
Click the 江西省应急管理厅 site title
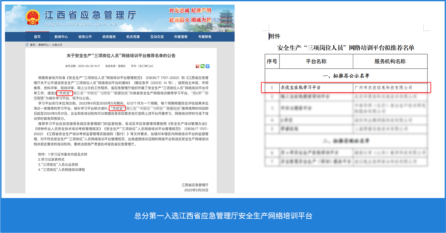[x=90, y=15]
